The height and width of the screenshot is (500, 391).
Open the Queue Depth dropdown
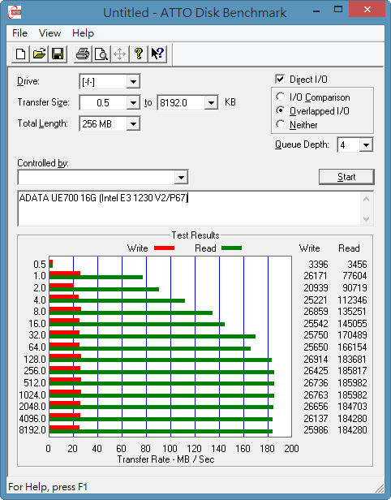[x=366, y=145]
